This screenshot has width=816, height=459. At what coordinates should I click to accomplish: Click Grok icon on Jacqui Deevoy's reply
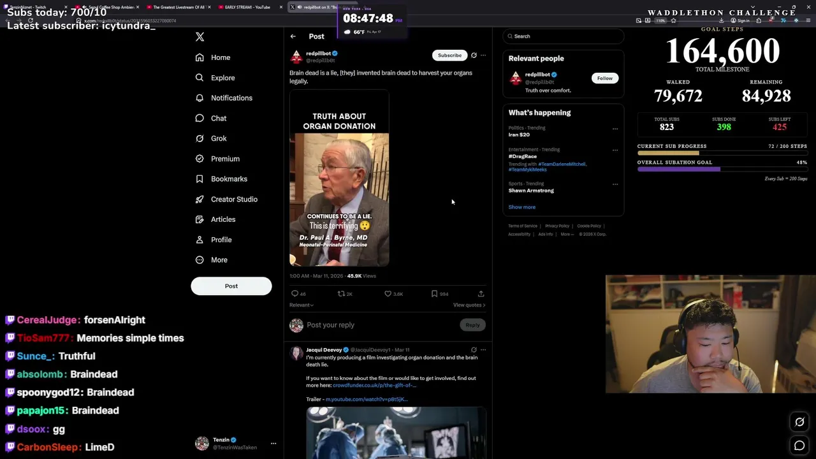pyautogui.click(x=474, y=350)
